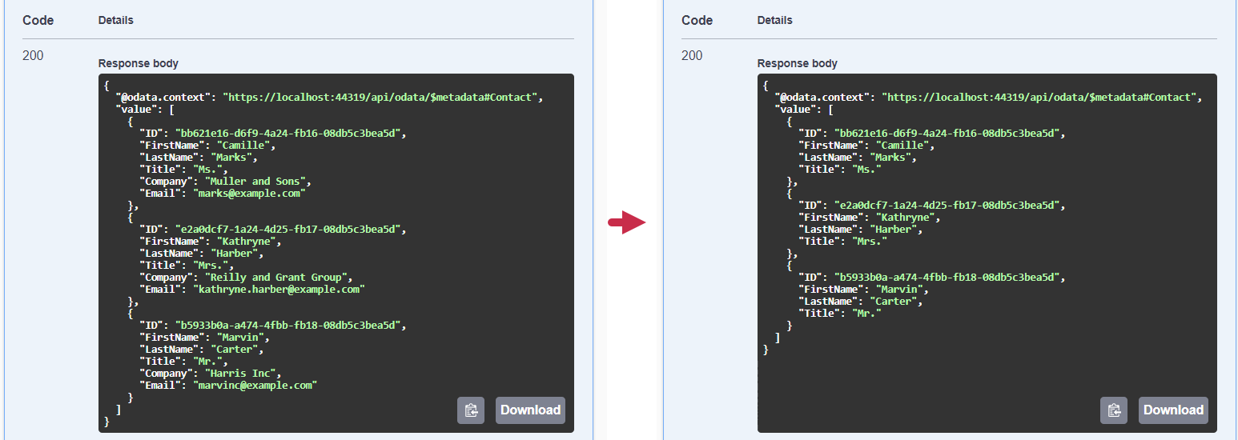1238x440 pixels.
Task: Download the right response body
Action: pyautogui.click(x=1173, y=410)
